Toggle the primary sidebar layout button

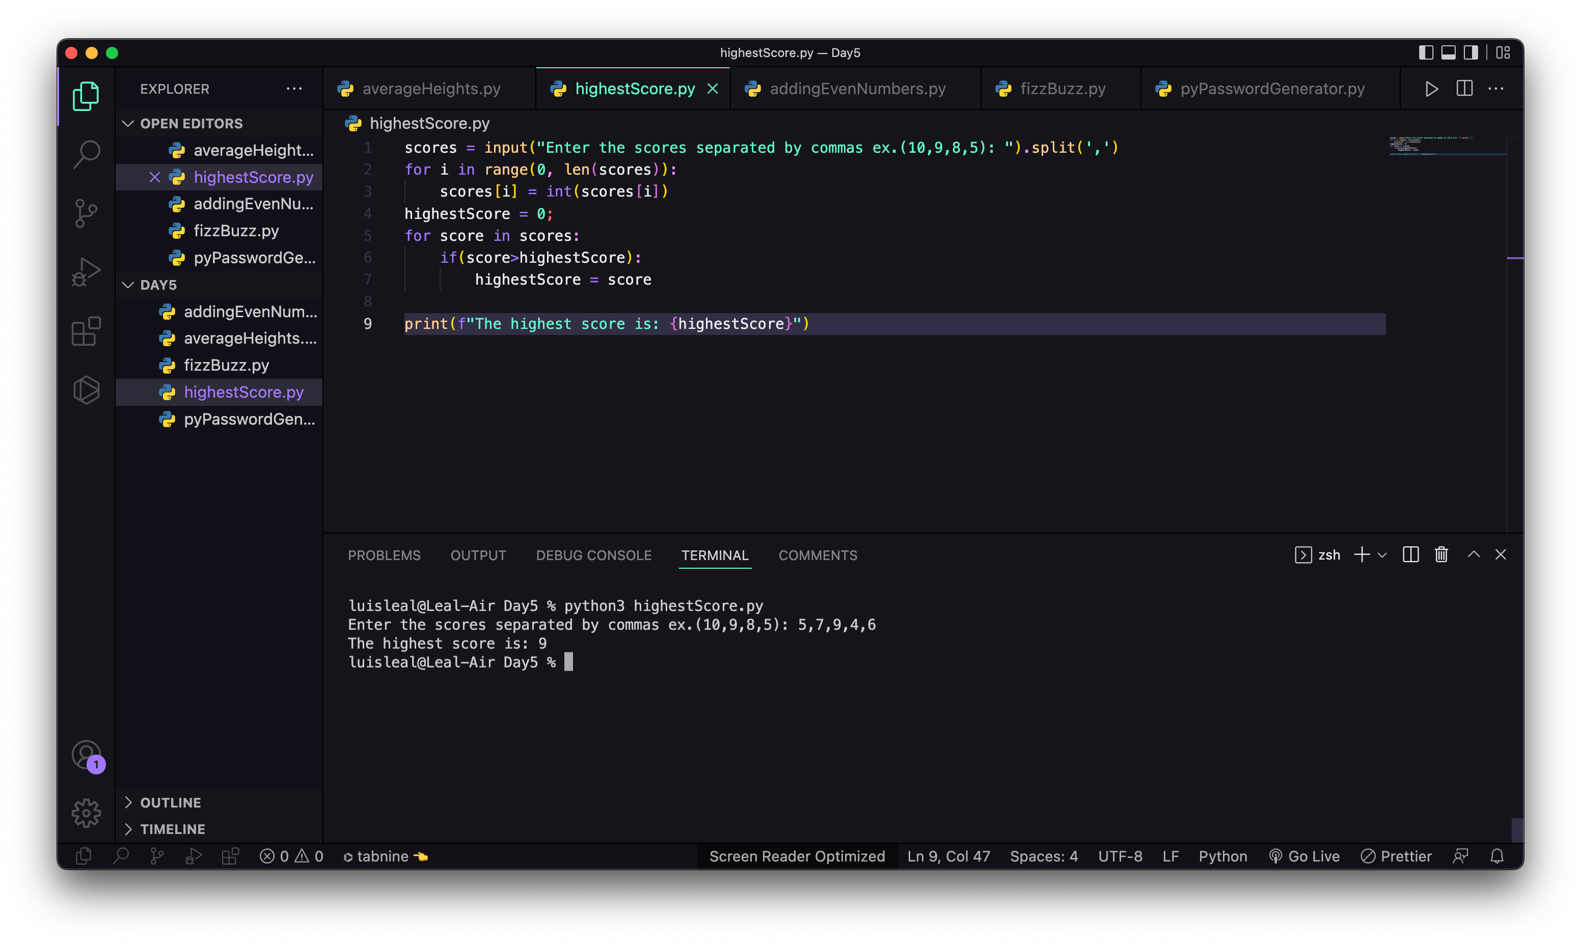click(x=1426, y=52)
